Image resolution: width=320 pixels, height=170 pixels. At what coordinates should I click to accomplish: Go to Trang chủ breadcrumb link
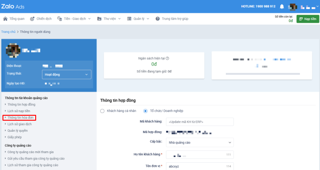pos(8,32)
